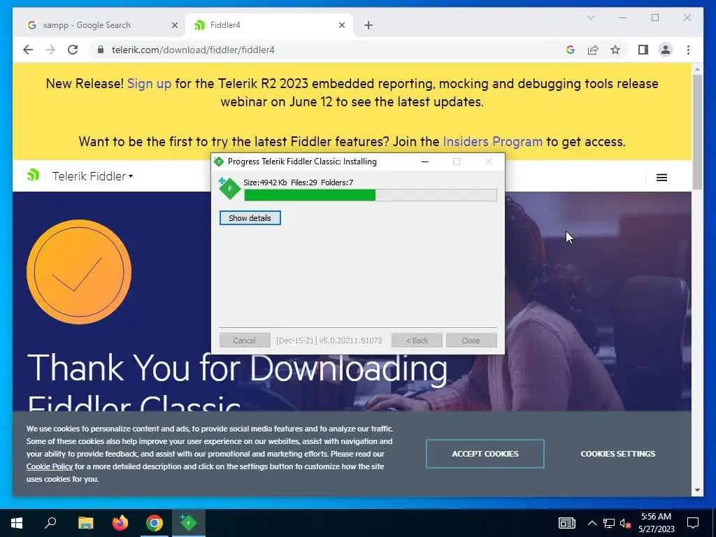Reload the Telerik page
The image size is (716, 537).
pyautogui.click(x=73, y=50)
